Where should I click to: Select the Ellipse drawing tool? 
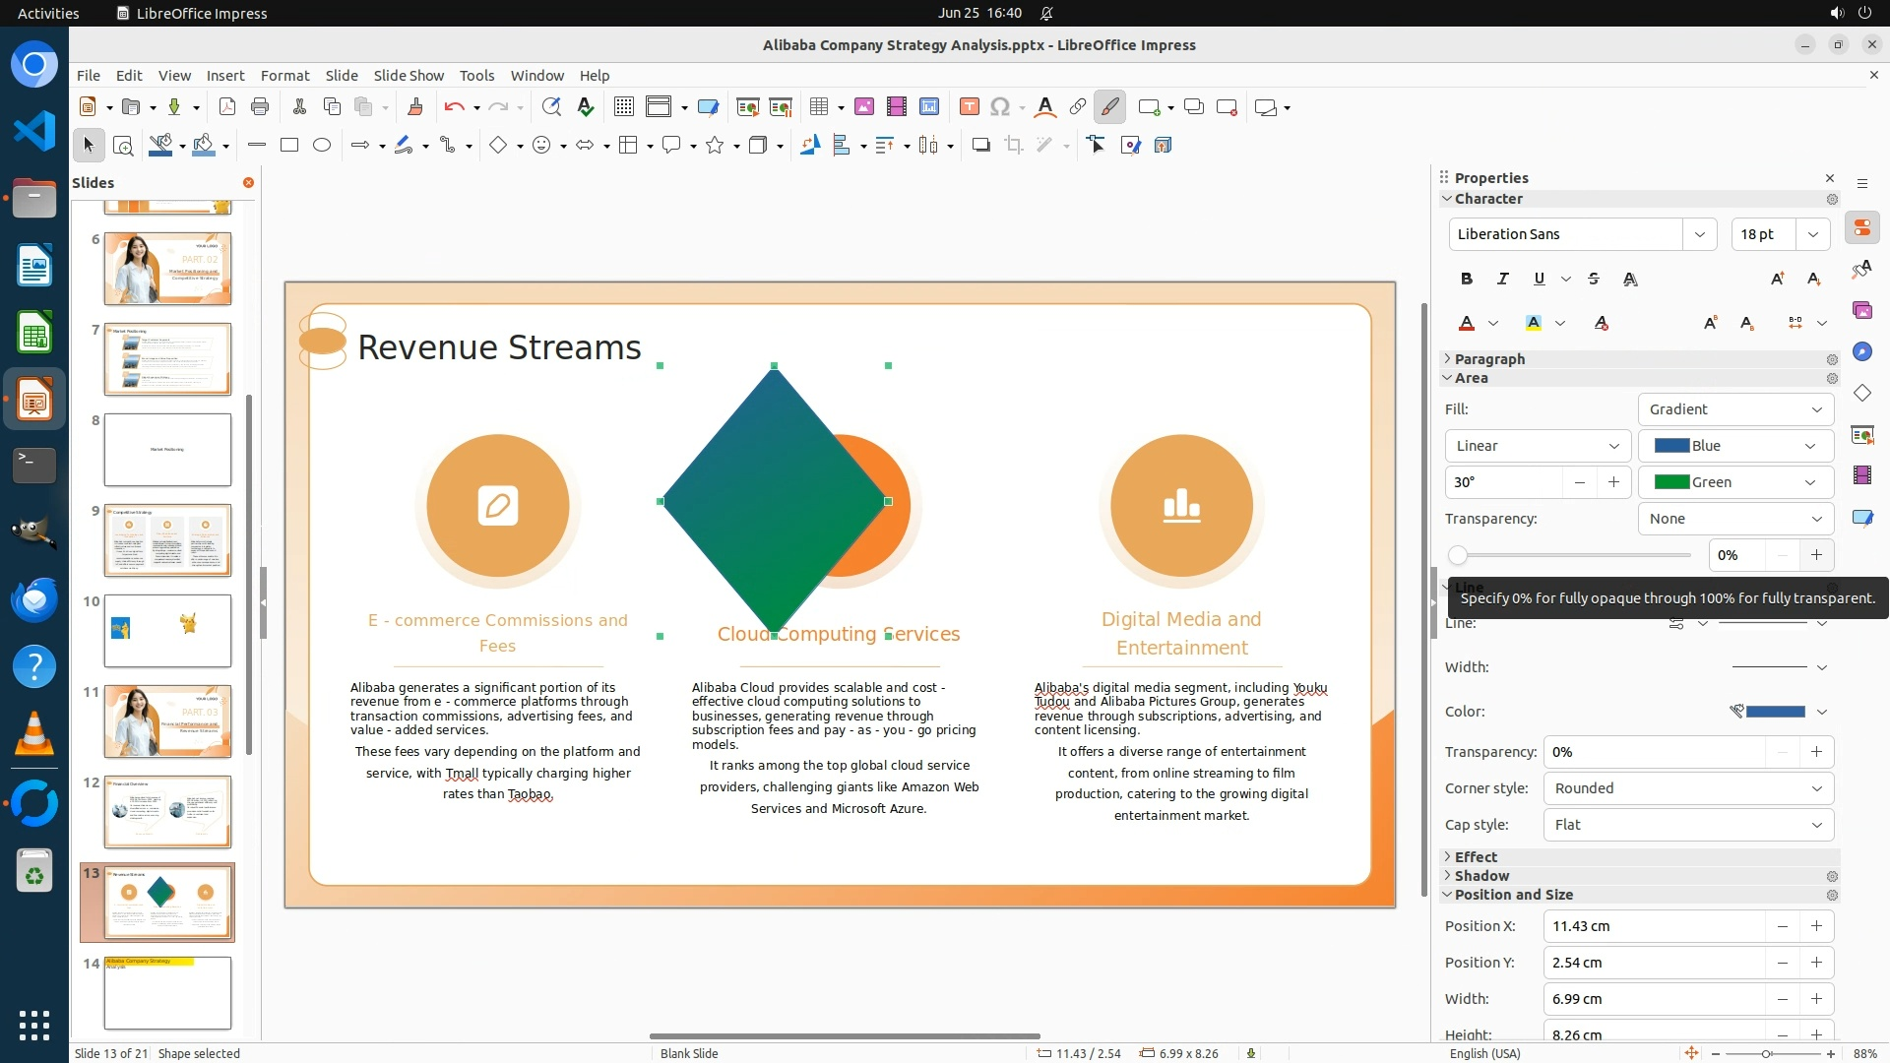click(322, 146)
